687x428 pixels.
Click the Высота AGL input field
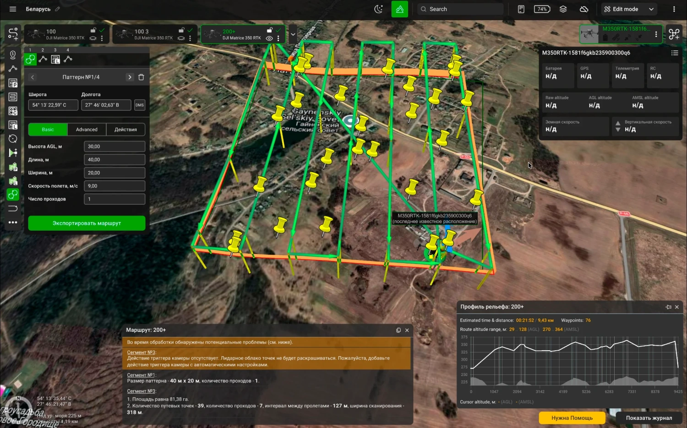pyautogui.click(x=114, y=146)
